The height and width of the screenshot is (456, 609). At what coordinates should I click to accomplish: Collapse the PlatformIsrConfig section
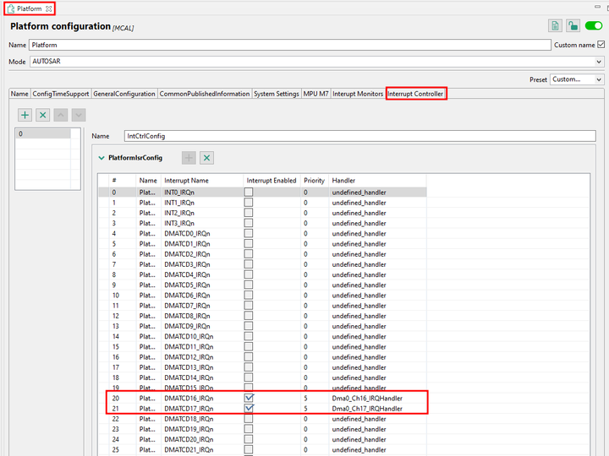[101, 158]
